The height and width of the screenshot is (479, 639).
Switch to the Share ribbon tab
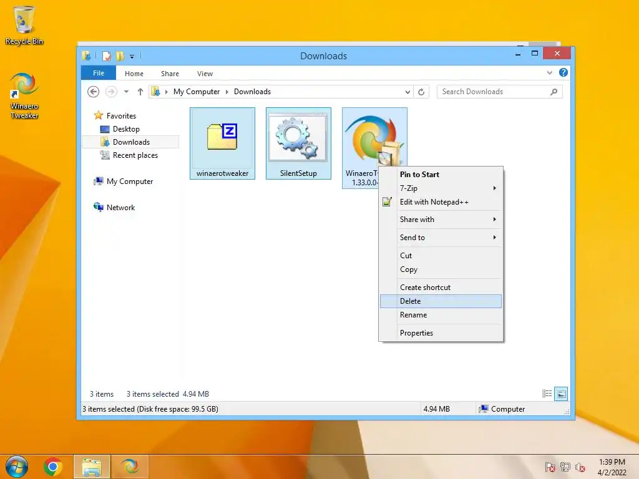pyautogui.click(x=170, y=74)
